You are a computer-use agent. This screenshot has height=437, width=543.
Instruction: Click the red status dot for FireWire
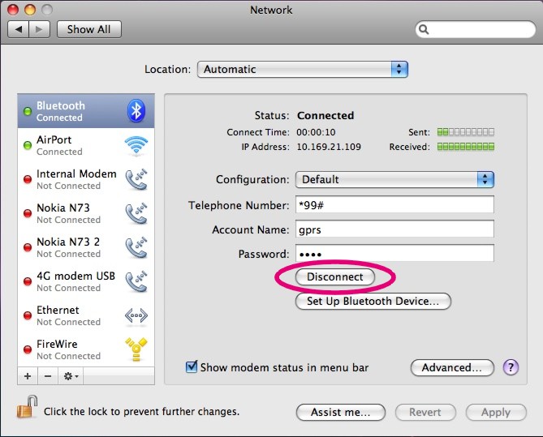click(x=28, y=349)
